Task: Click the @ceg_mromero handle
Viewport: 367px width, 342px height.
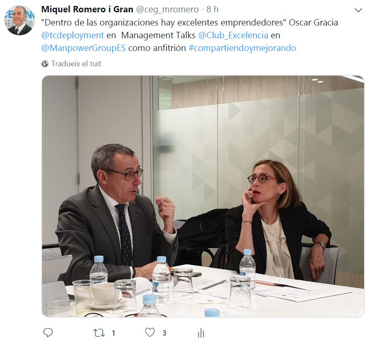Action: click(x=167, y=9)
